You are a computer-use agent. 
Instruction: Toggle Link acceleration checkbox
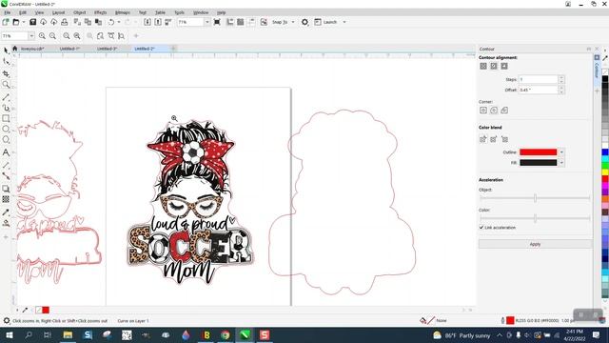tap(481, 228)
